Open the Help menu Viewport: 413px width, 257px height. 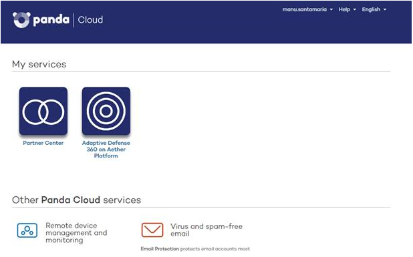(x=344, y=9)
